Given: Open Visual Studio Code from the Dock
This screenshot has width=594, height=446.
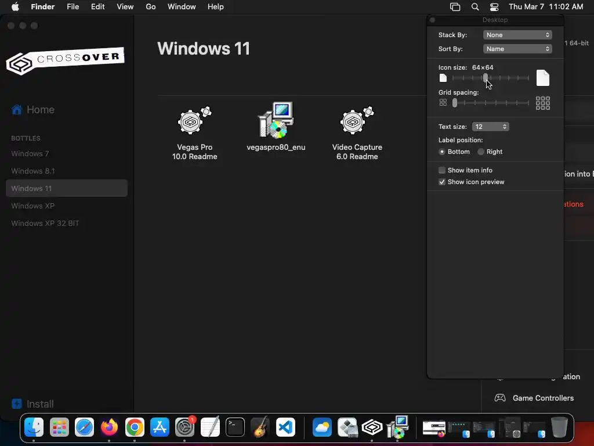Looking at the screenshot, I should point(285,427).
